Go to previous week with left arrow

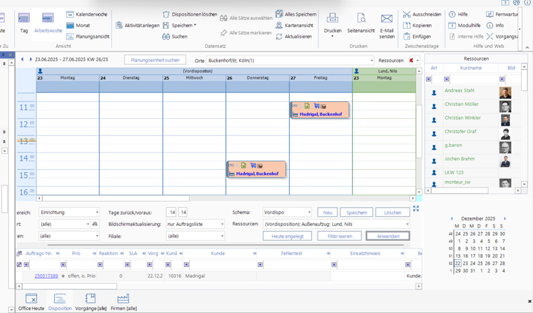(22, 59)
